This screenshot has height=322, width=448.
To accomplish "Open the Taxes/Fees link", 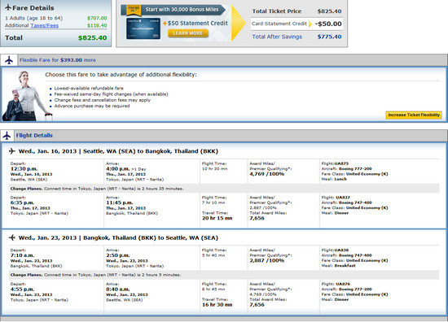I will [44, 26].
